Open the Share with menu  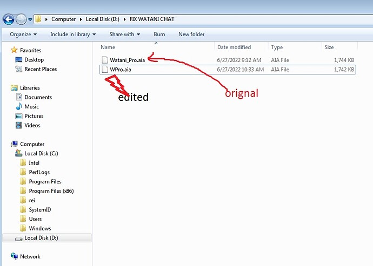coord(124,35)
